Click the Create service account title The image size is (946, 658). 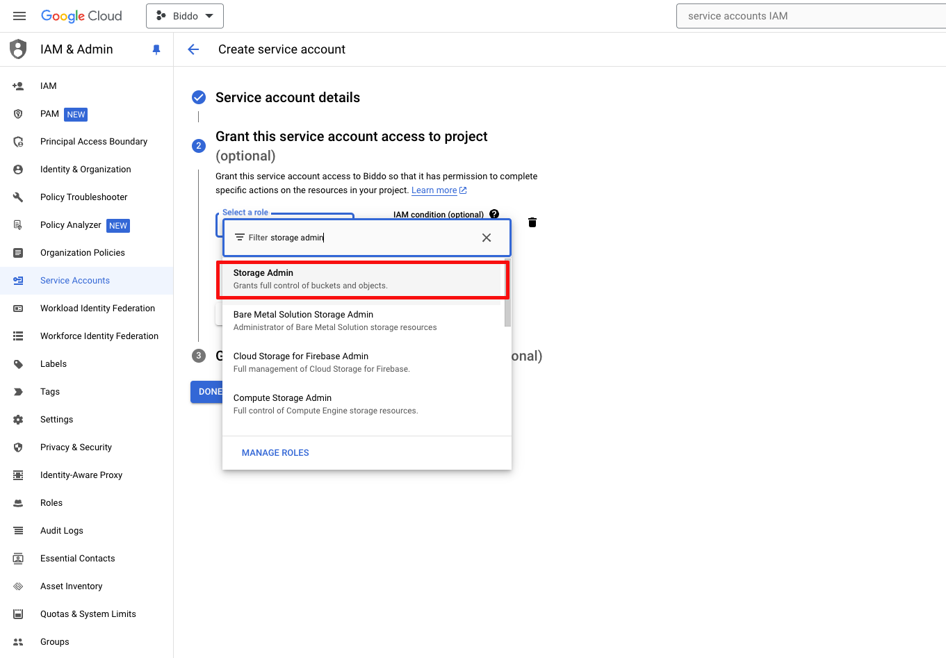(282, 49)
